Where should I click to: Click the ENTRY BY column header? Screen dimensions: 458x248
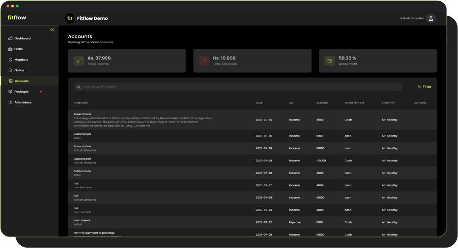[x=388, y=103]
